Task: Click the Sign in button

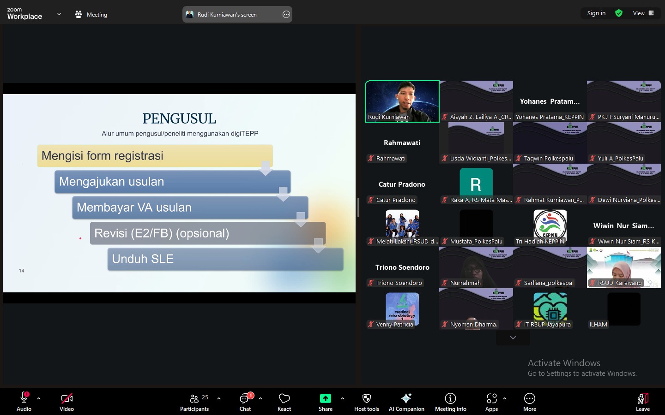Action: [596, 13]
